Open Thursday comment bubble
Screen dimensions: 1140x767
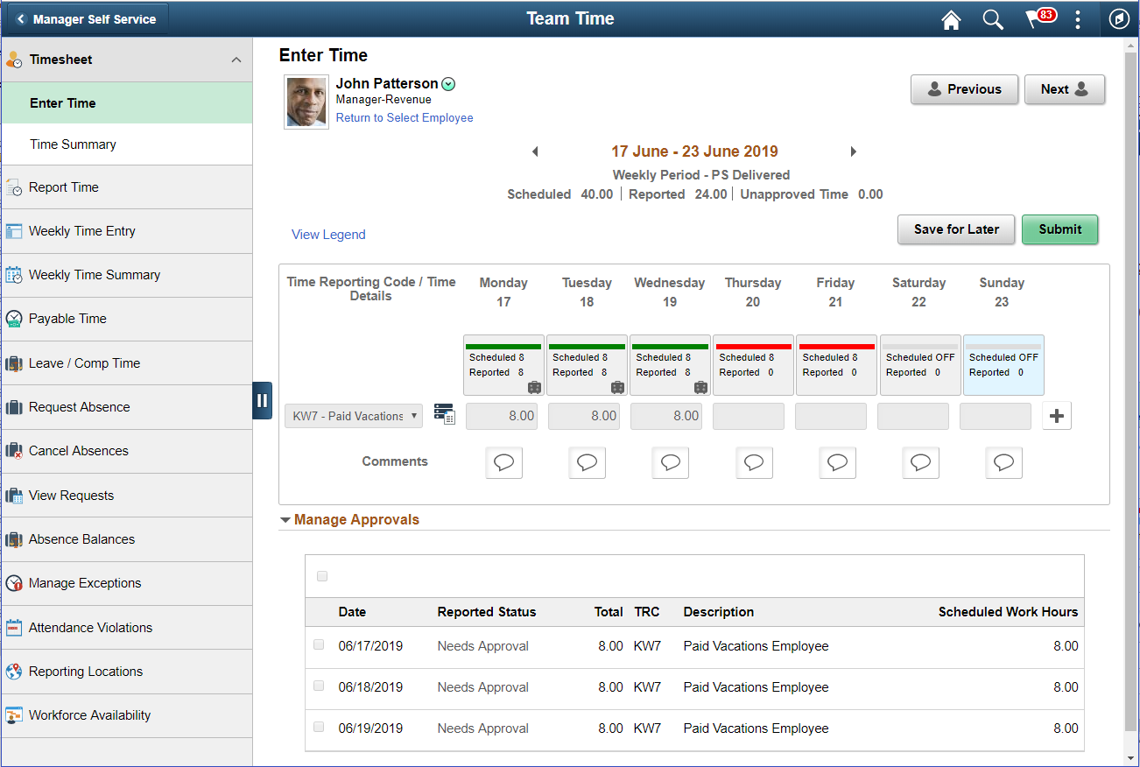754,462
